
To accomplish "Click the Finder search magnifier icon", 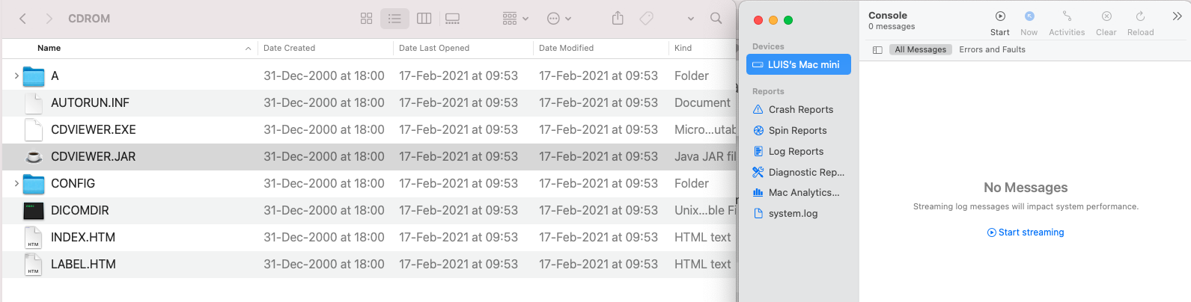I will [x=716, y=18].
